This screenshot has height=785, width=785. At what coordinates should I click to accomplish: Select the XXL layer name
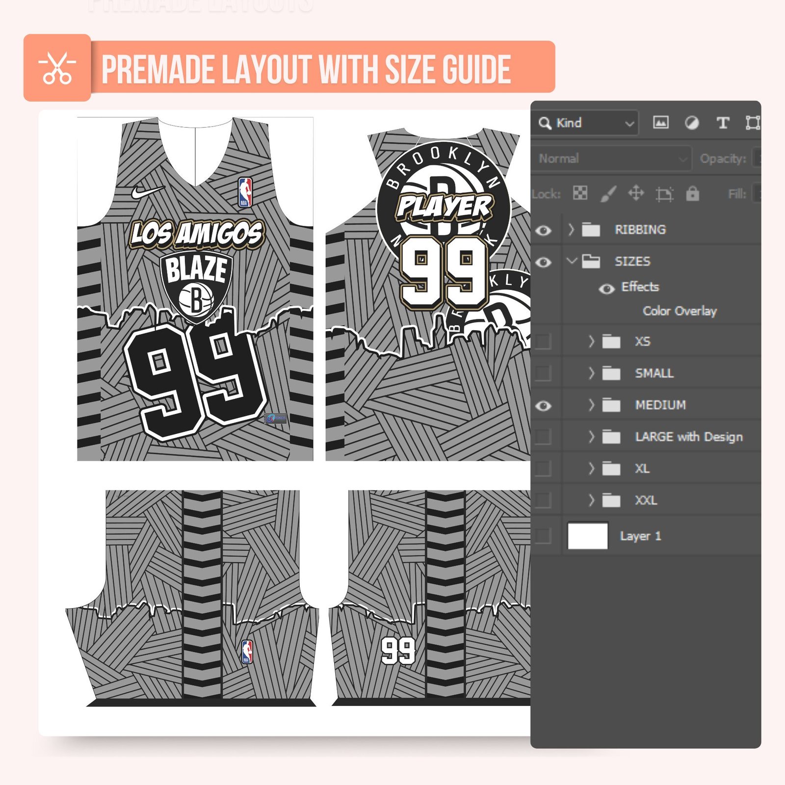(x=646, y=500)
